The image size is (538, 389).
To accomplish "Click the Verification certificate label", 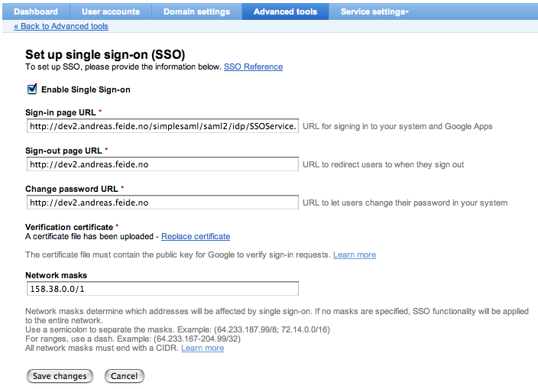I will (x=70, y=227).
